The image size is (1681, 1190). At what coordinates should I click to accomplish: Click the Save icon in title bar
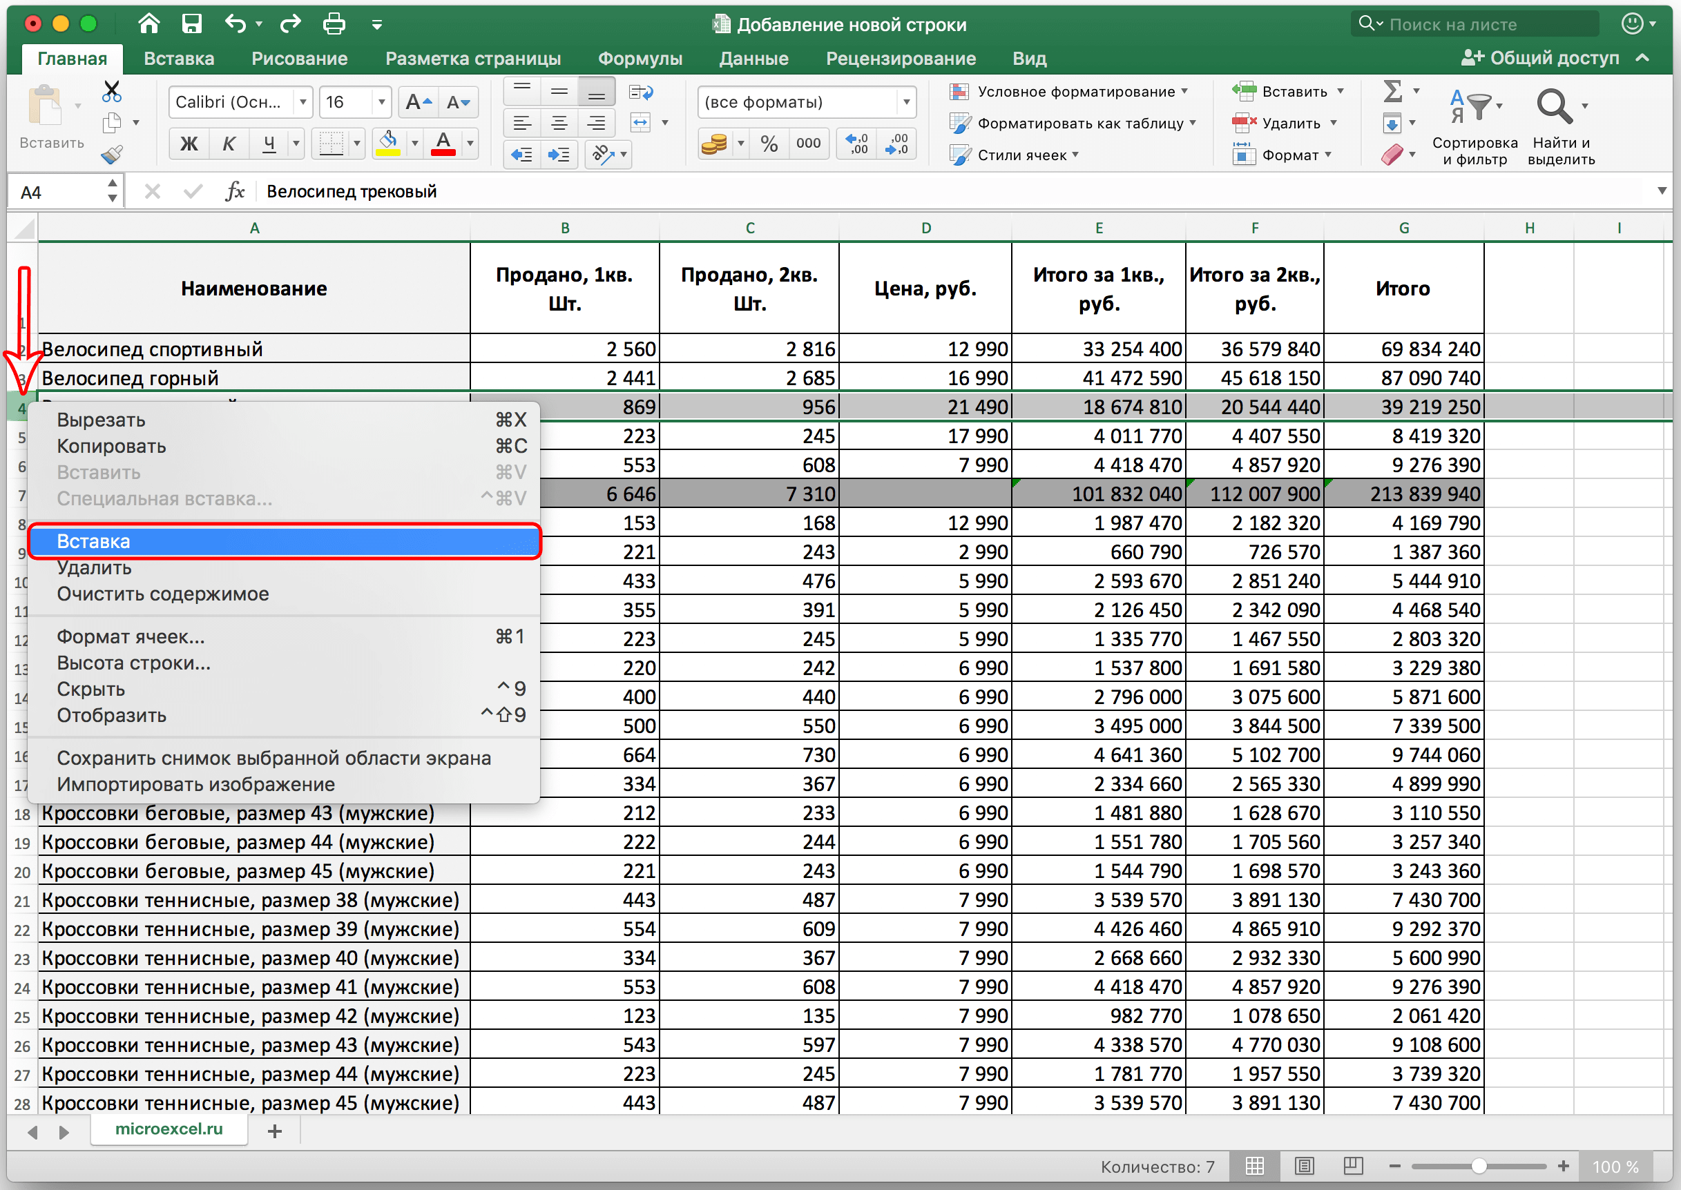tap(191, 23)
